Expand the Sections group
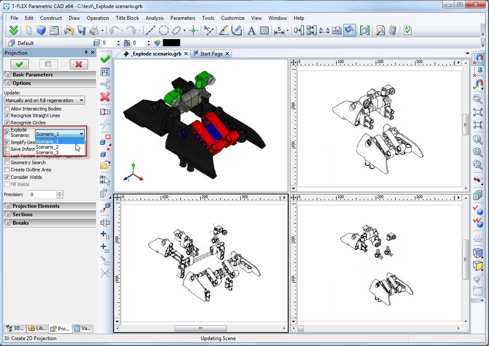Viewport: 489px width, 346px height. [23, 214]
